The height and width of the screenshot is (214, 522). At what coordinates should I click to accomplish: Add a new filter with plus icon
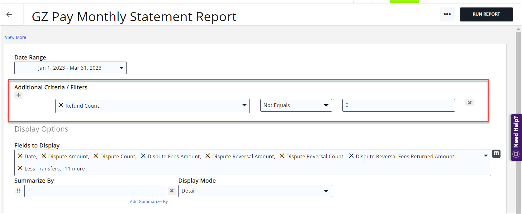tap(19, 95)
